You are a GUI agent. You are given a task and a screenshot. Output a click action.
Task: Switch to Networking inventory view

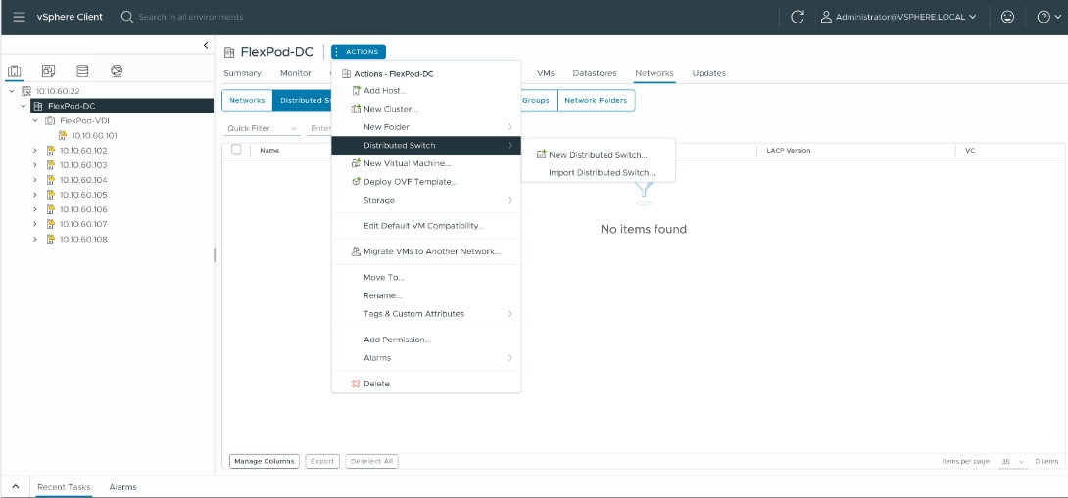[117, 70]
